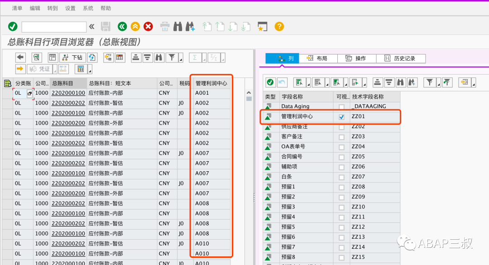Image resolution: width=489 pixels, height=265 pixels.
Task: Check the Data Aging visibility checkbox
Action: [x=341, y=107]
